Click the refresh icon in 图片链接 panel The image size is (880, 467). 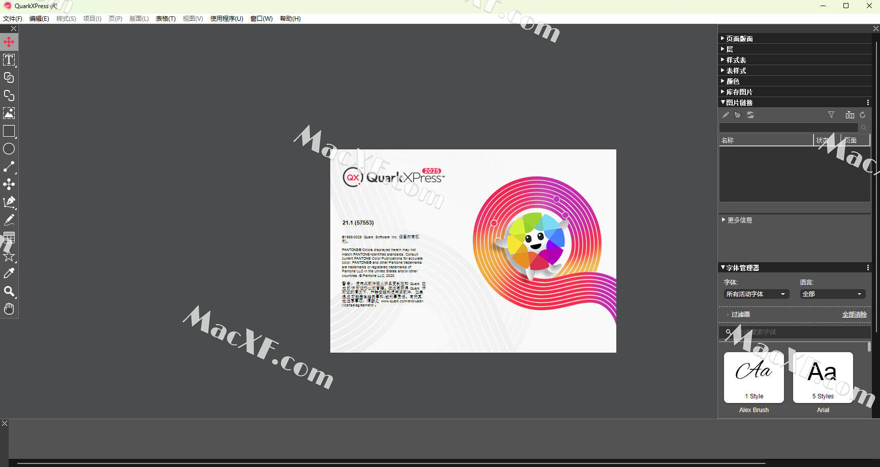pos(863,115)
